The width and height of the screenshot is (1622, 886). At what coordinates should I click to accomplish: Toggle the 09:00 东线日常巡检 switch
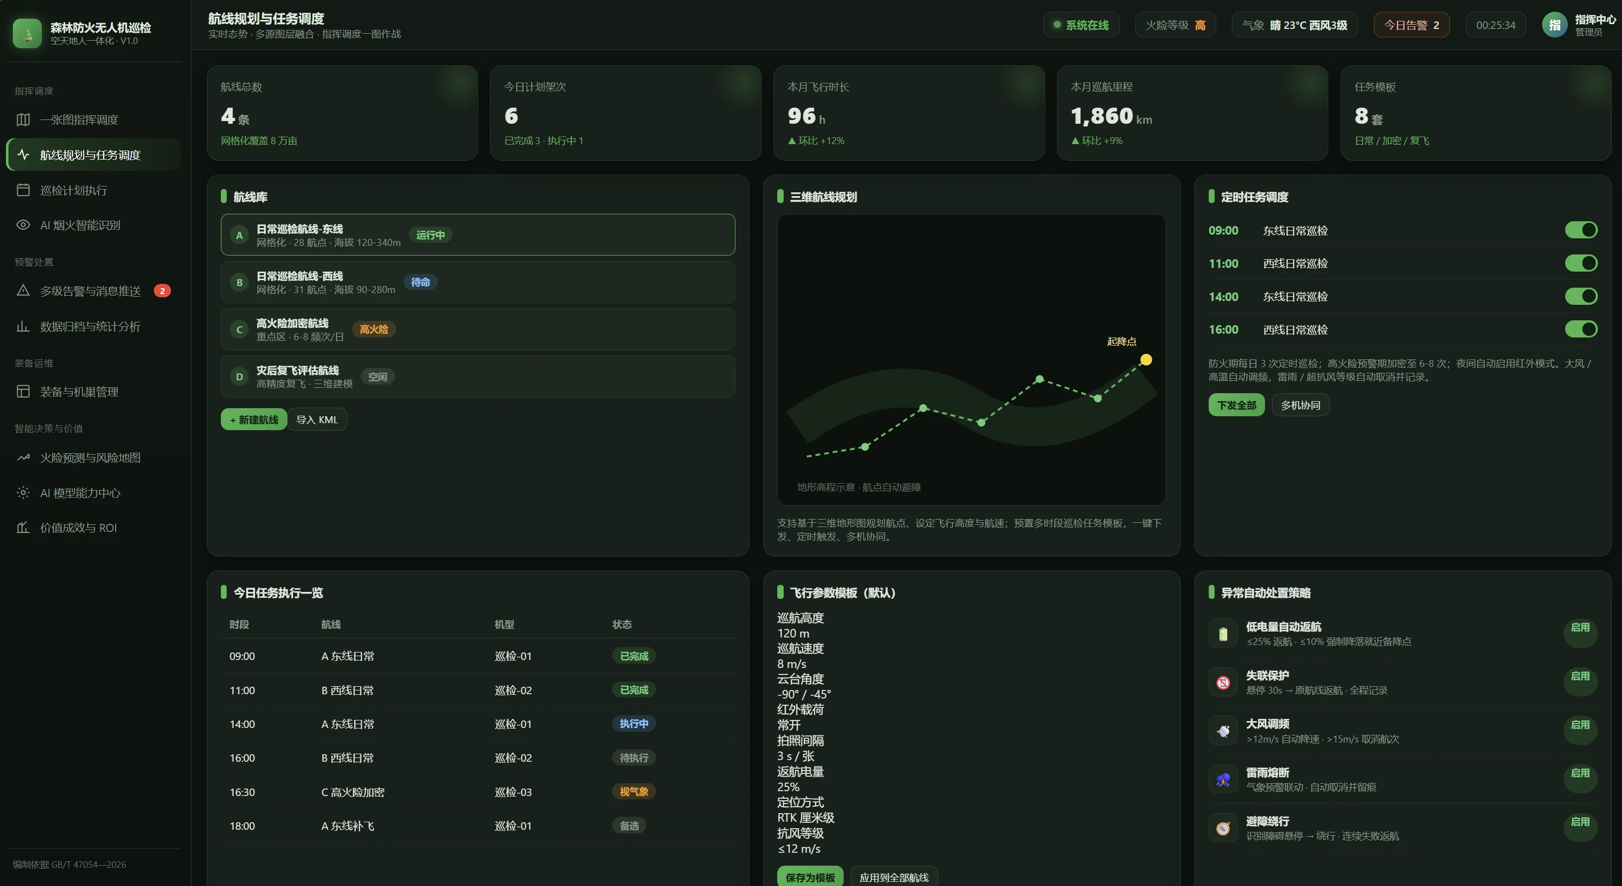1581,230
